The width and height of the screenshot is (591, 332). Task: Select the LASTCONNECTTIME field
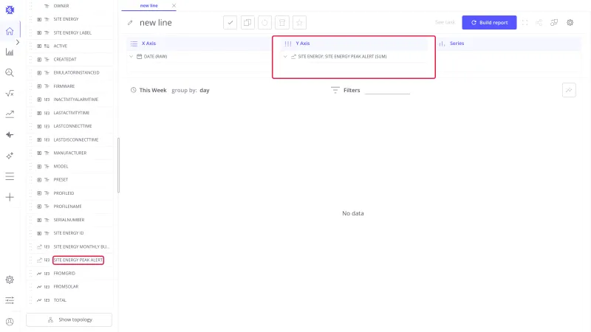(x=72, y=126)
